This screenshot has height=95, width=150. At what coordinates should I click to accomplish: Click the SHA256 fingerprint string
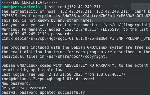[106, 16]
